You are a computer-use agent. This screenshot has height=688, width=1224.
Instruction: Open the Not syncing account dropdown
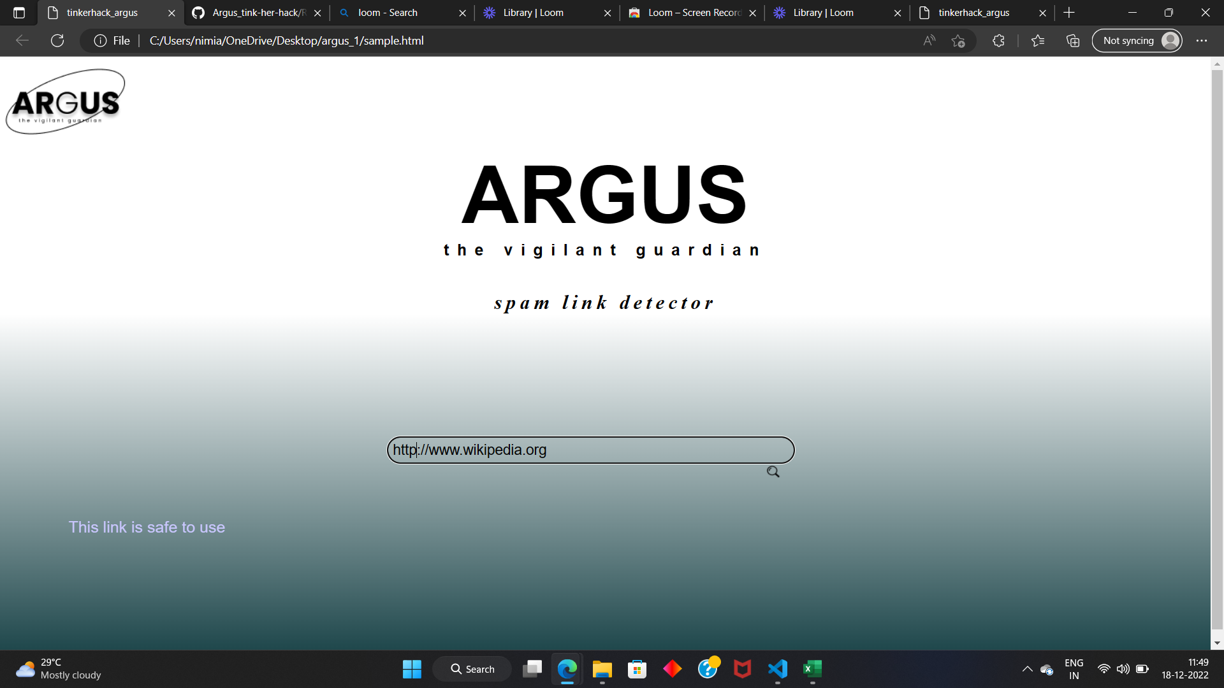tap(1137, 40)
